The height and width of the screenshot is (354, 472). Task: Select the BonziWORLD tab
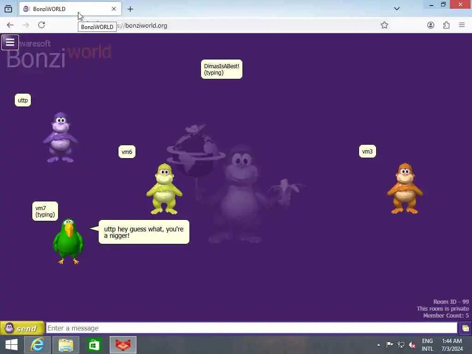(x=70, y=9)
